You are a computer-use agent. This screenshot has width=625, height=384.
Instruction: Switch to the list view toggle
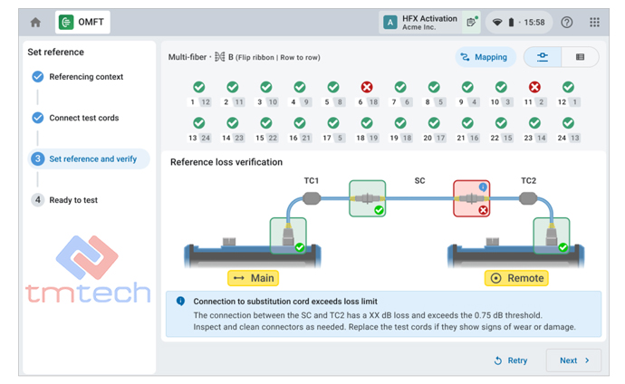pyautogui.click(x=580, y=57)
